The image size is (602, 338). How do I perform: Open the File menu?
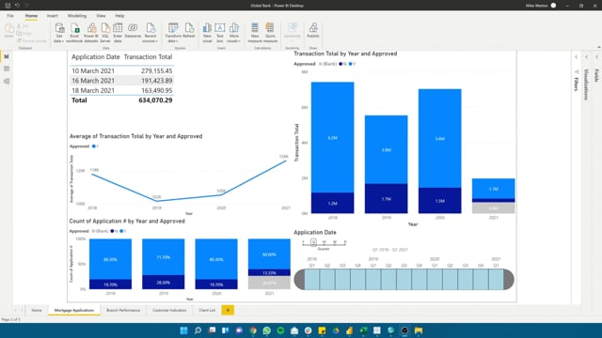[10, 16]
